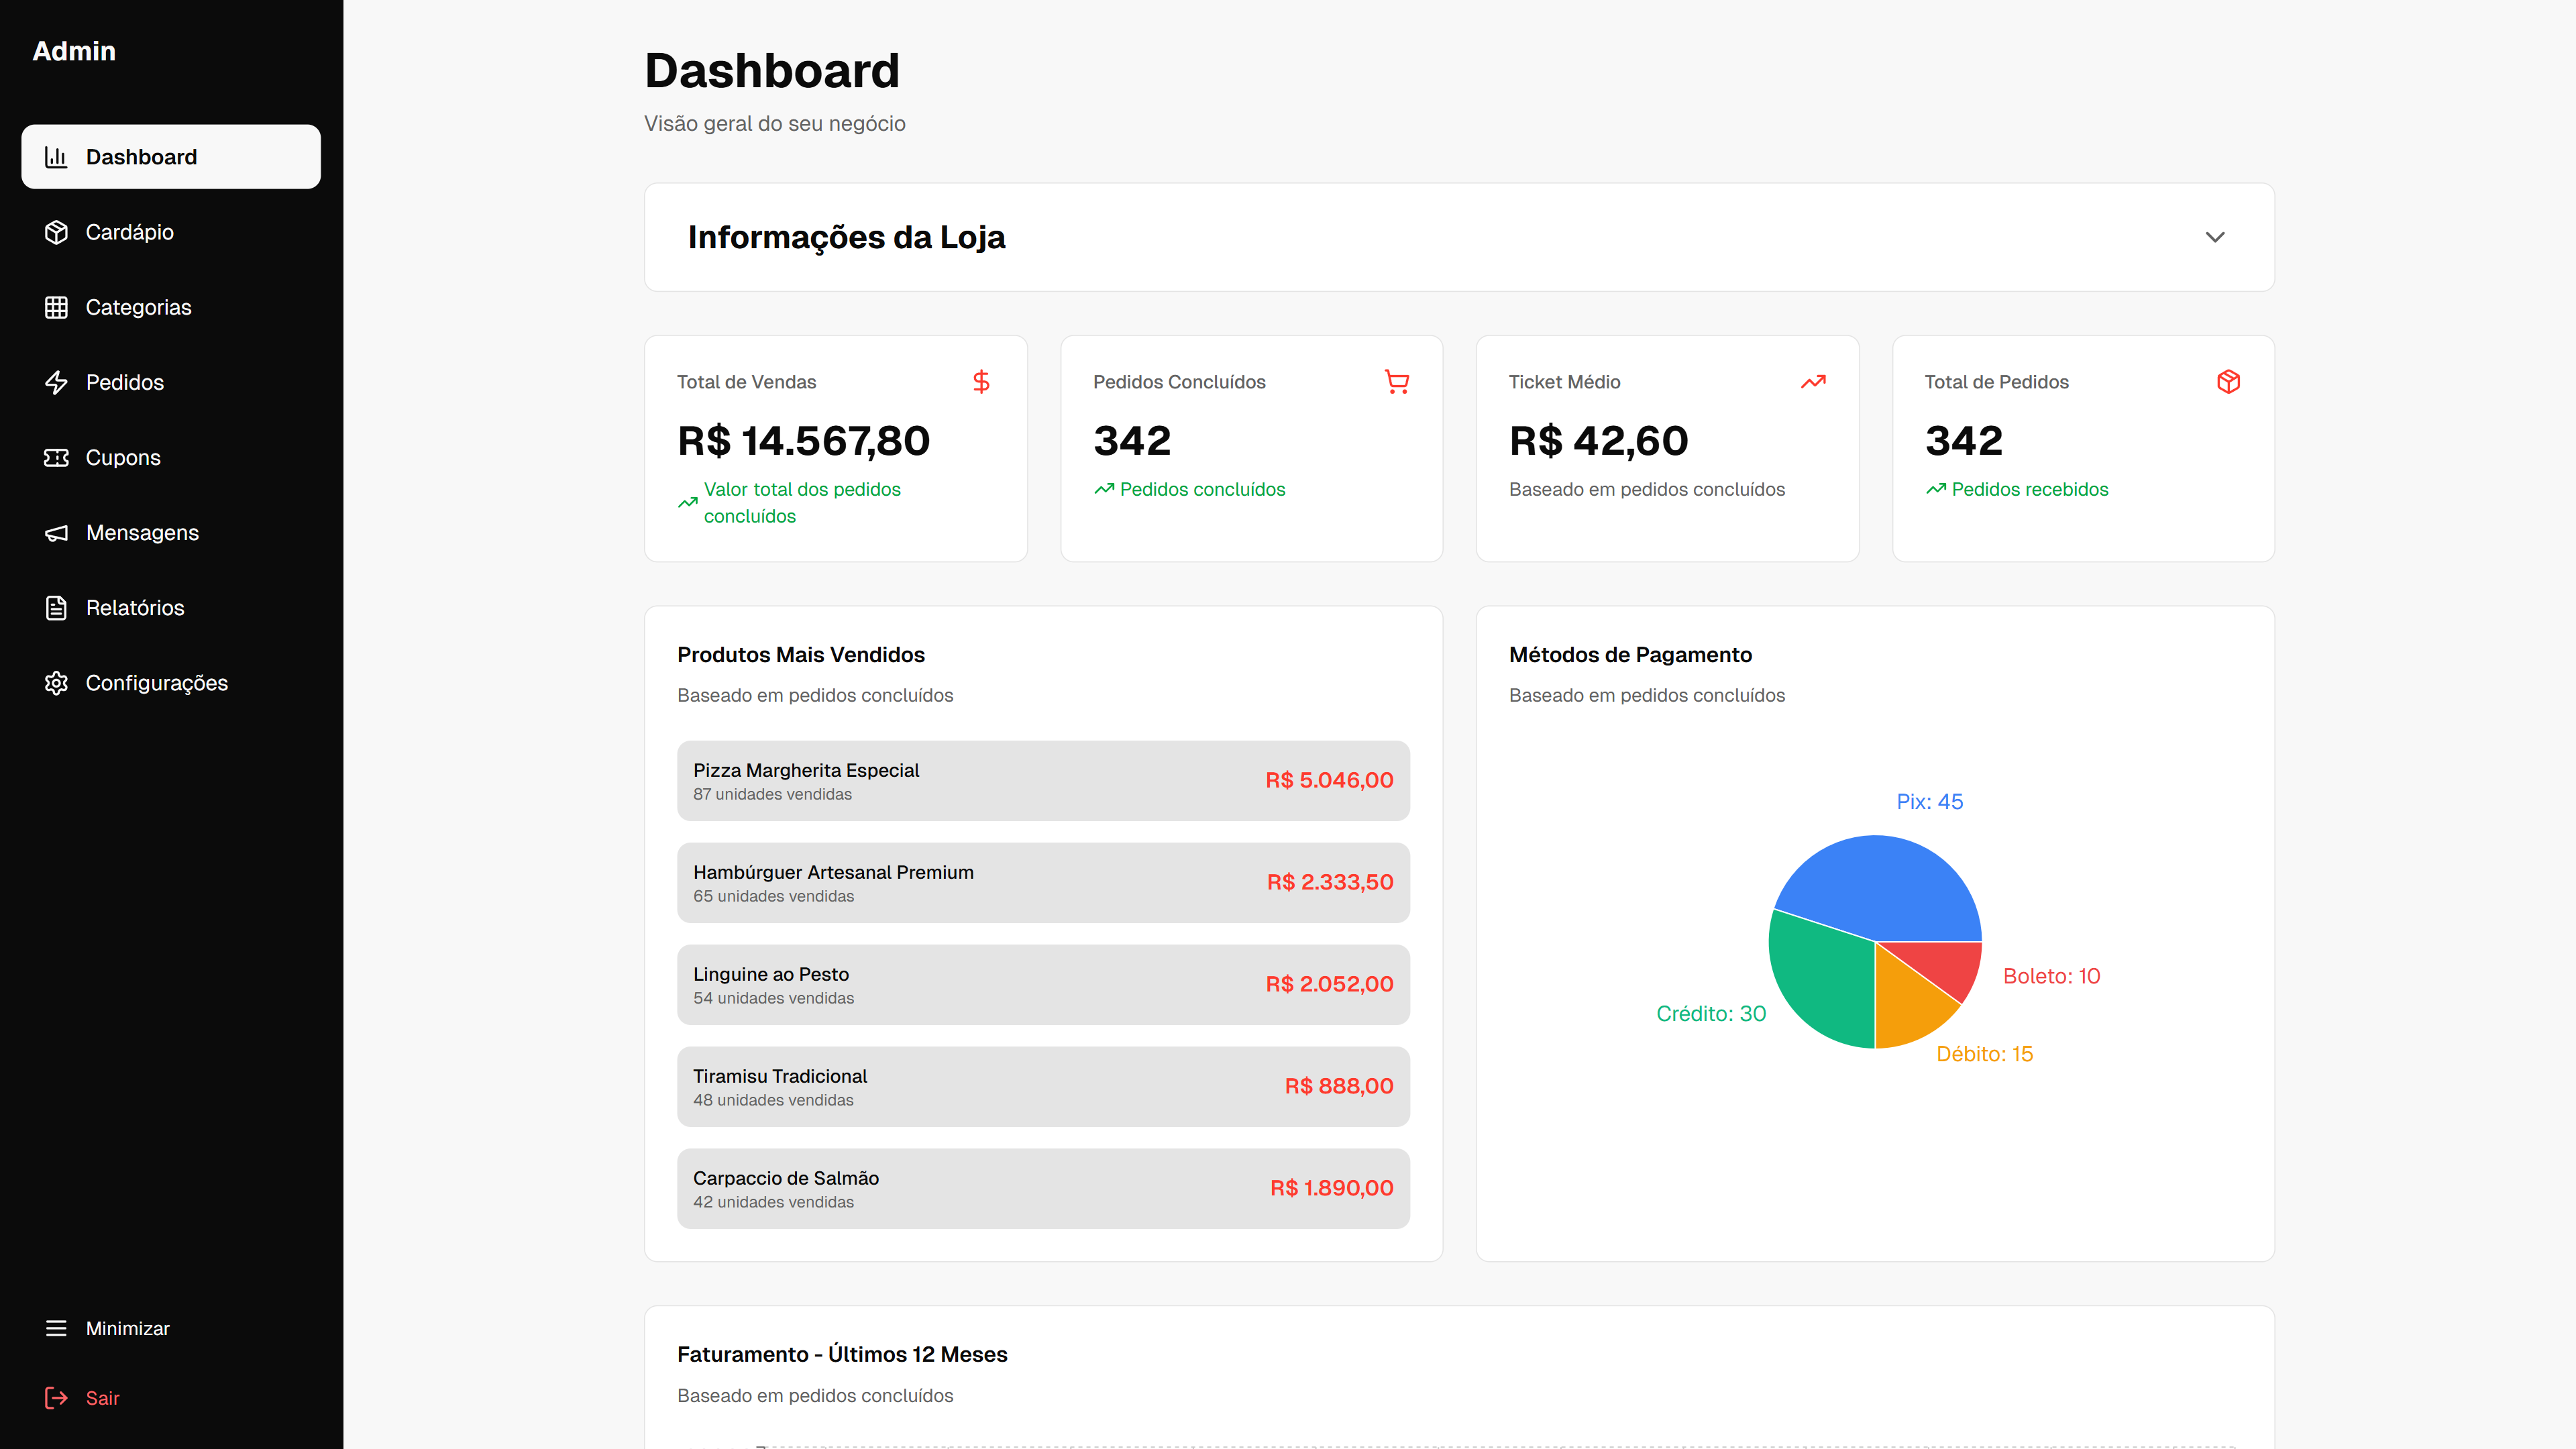Viewport: 2576px width, 1449px height.
Task: Select the Dashboard bar chart icon
Action: tap(57, 156)
